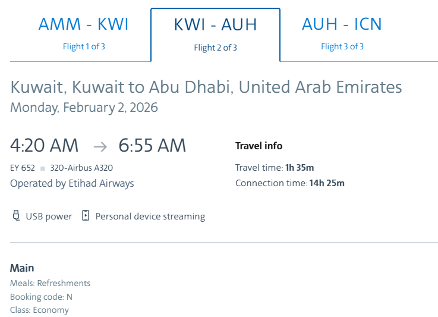Screen dimensions: 438x317
Task: Click the 6:55 AM arrival time
Action: coord(152,145)
